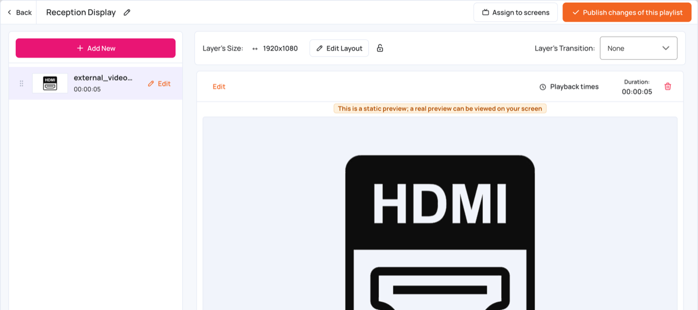698x310 pixels.
Task: Delete the item with the trash icon
Action: 668,86
